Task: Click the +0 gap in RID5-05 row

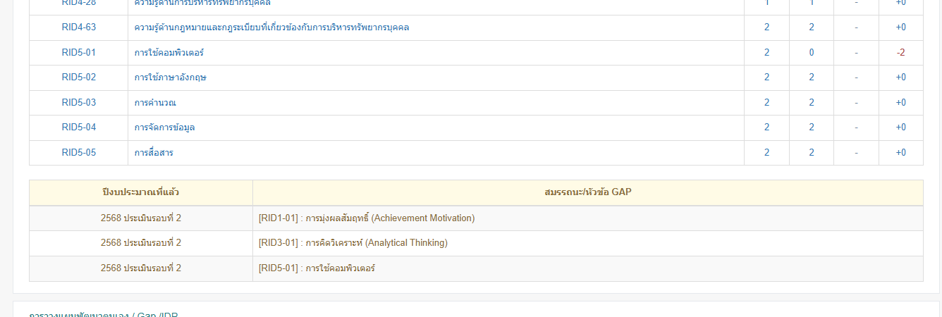Action: [x=900, y=153]
